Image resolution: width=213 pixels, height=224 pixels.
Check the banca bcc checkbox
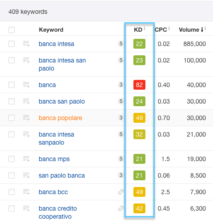[12, 192]
